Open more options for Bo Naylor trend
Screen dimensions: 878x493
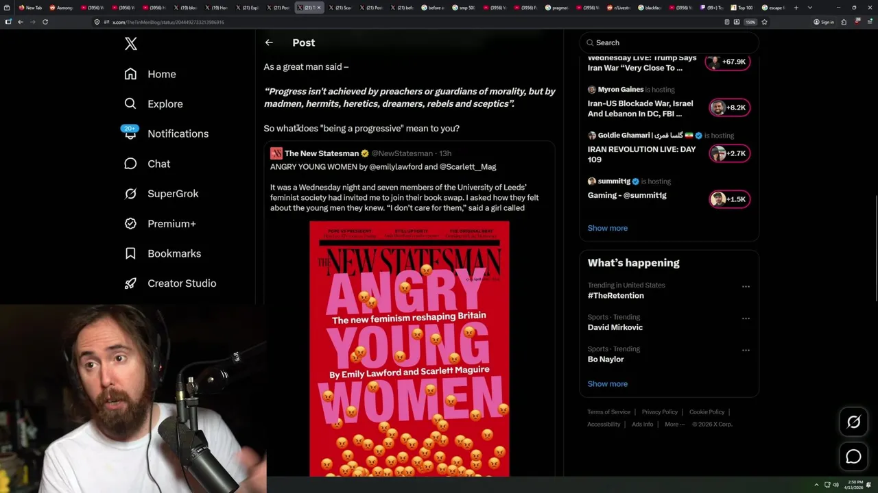point(746,351)
